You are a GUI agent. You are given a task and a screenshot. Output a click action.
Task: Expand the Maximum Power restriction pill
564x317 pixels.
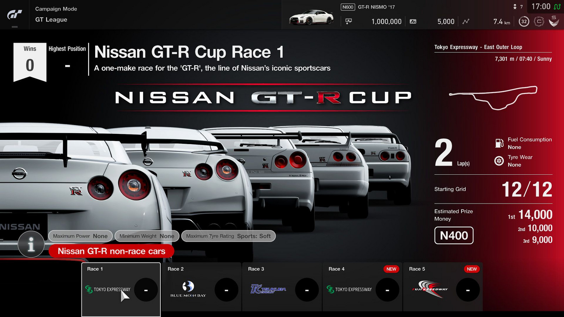[x=80, y=236]
